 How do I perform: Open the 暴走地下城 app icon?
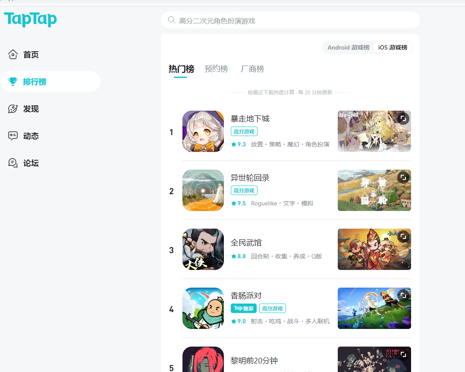203,131
